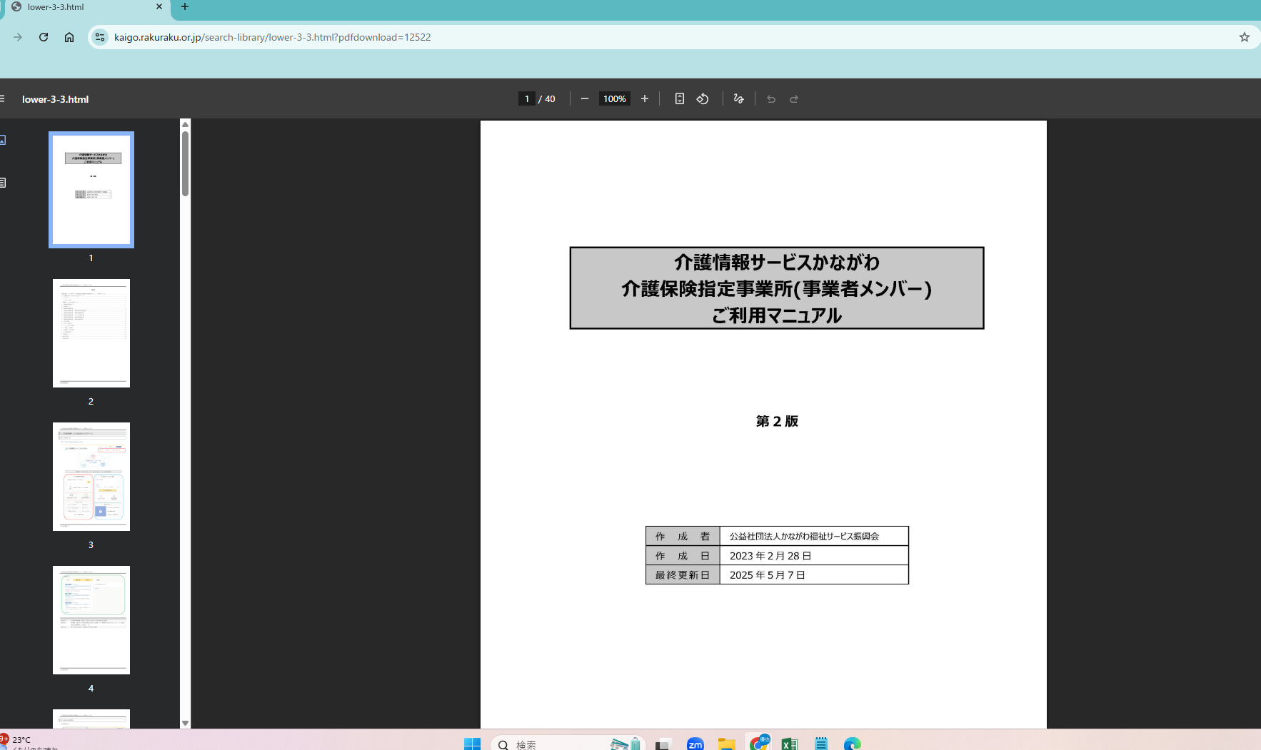Select page 2 thumbnail
Image resolution: width=1261 pixels, height=750 pixels.
tap(91, 333)
